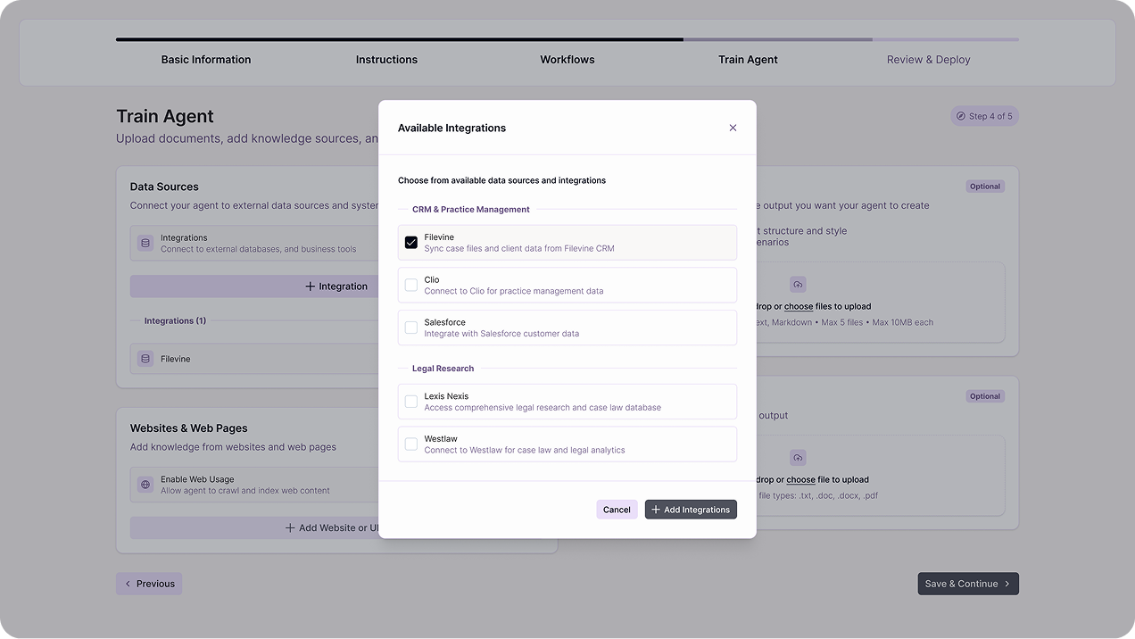The height and width of the screenshot is (639, 1135).
Task: Go back with the Previous button
Action: tap(149, 584)
